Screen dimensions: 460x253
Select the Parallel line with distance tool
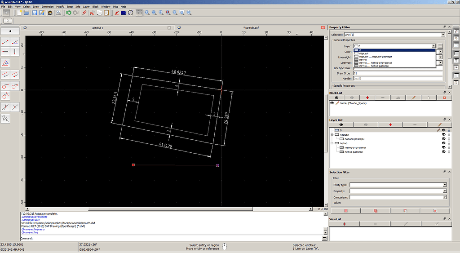coord(5,75)
